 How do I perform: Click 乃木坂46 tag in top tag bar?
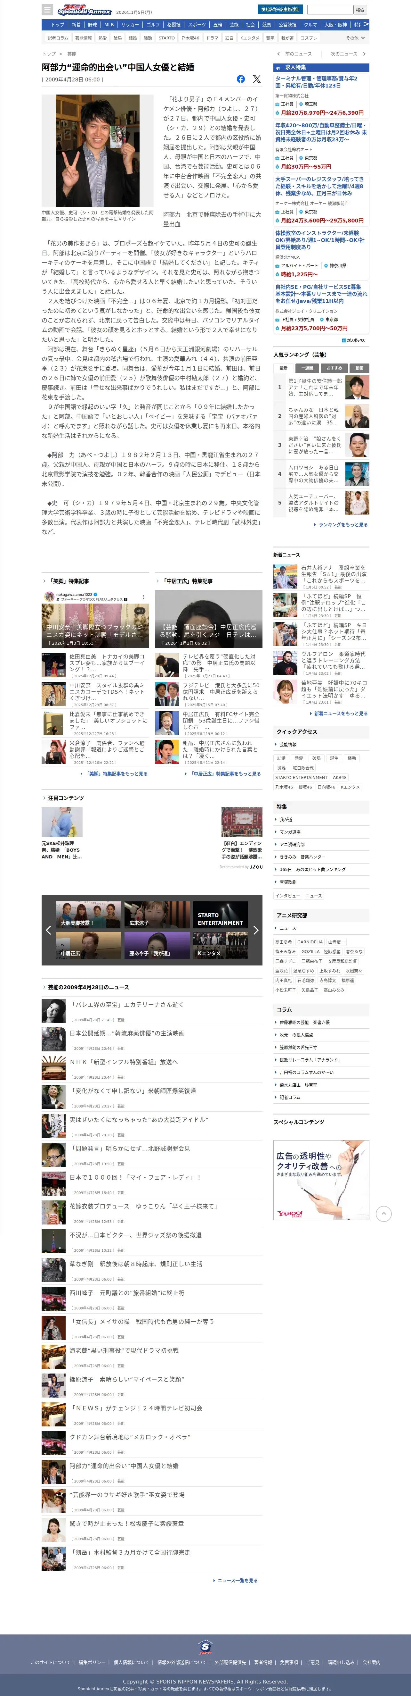[x=190, y=38]
